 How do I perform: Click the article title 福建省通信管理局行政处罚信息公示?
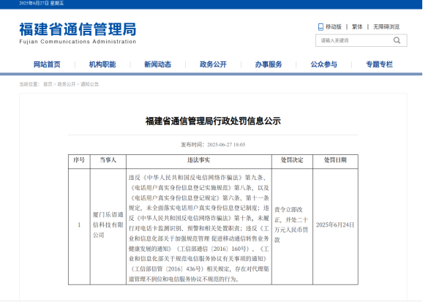click(213, 121)
